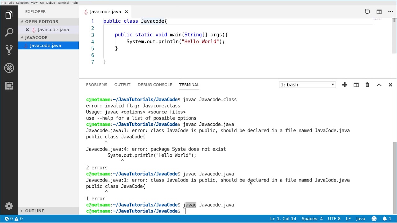Close Javacode.java in Open Editors list
397x223 pixels.
tap(27, 30)
